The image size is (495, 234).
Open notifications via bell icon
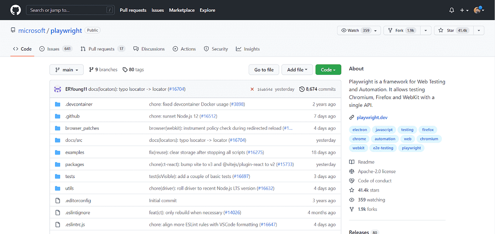tap(452, 10)
